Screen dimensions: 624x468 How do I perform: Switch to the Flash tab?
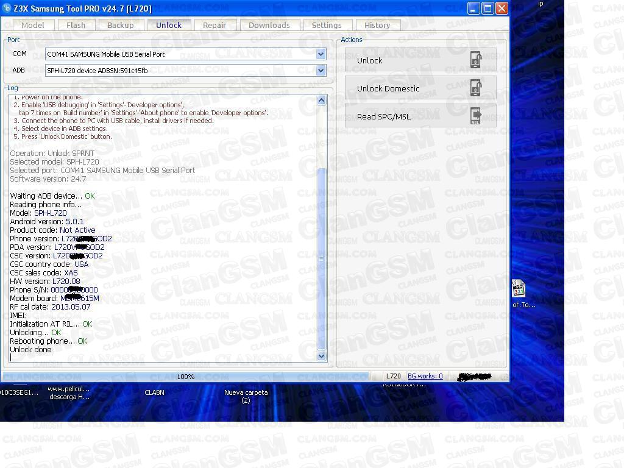(76, 25)
